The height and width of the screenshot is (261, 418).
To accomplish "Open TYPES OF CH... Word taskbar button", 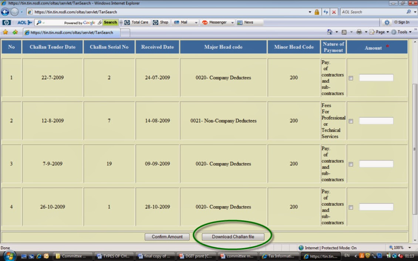I will pyautogui.click(x=114, y=256).
